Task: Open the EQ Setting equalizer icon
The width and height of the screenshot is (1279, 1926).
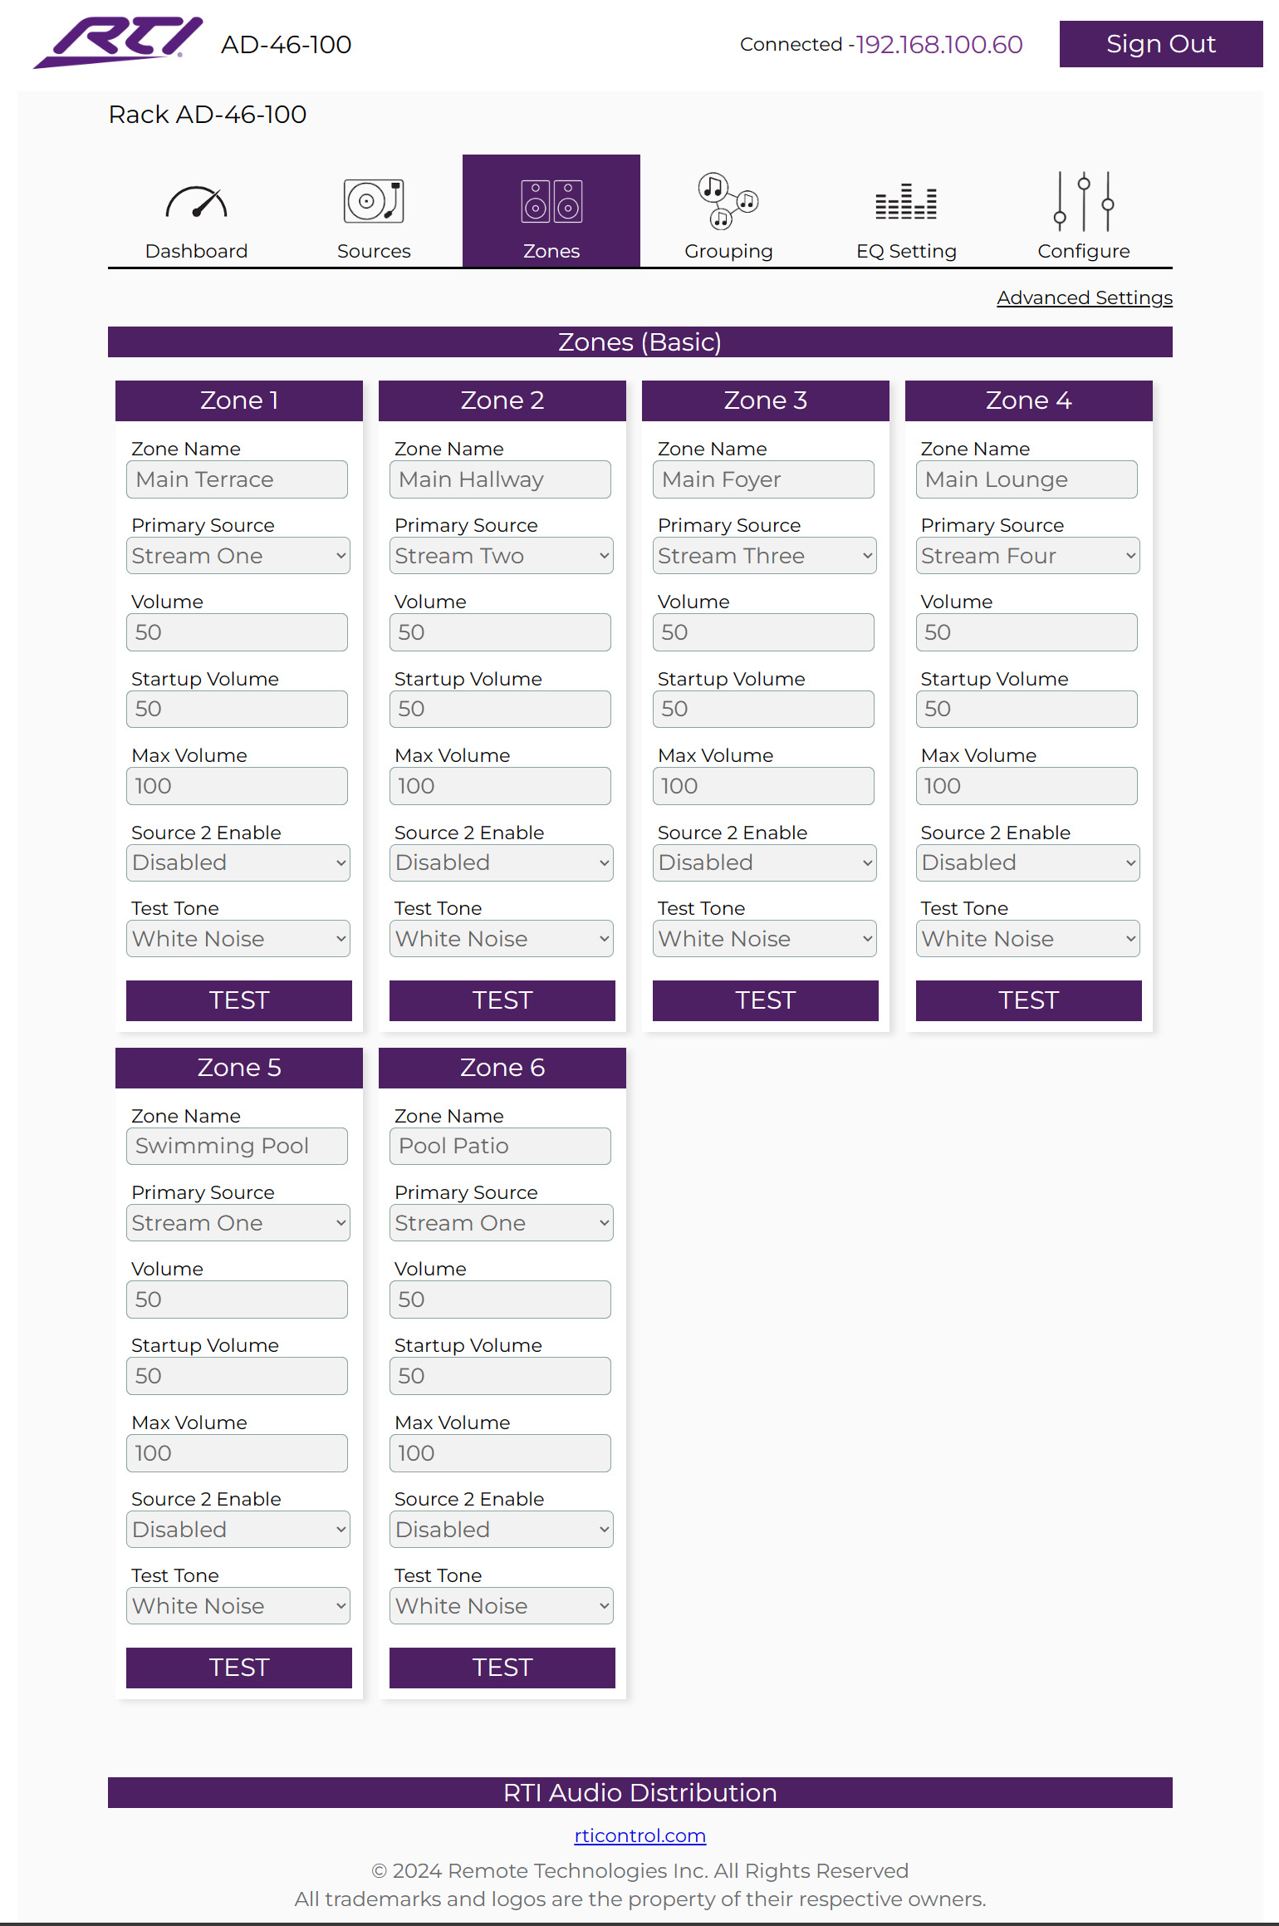Action: point(906,201)
